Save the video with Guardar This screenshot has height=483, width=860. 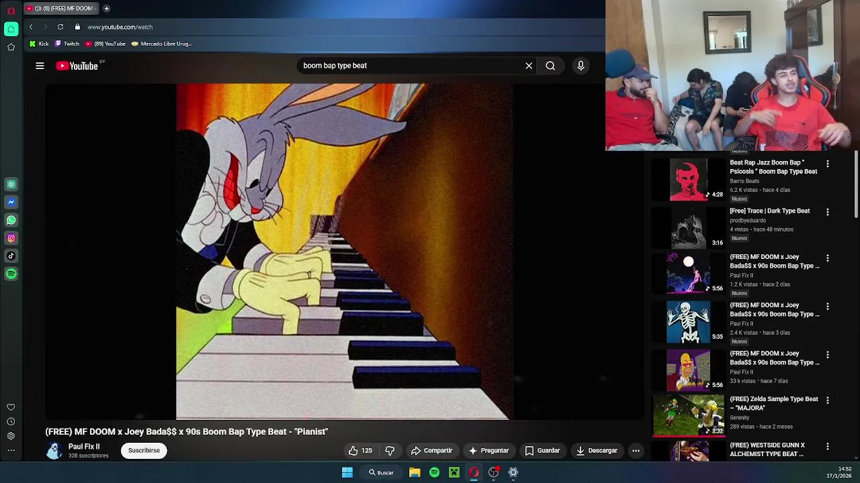(542, 451)
